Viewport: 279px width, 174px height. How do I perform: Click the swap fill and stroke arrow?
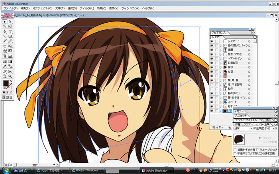click(x=11, y=81)
